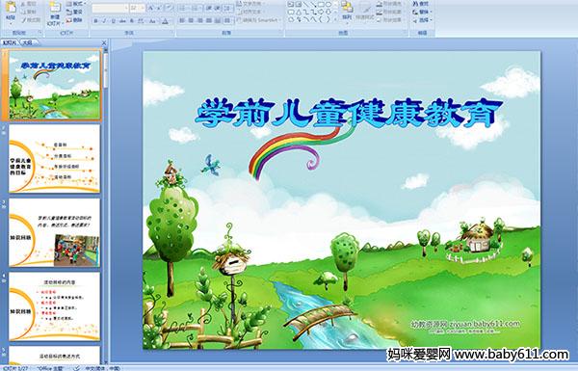Switch to the Slides pane tab
This screenshot has width=578, height=371.
(9, 42)
